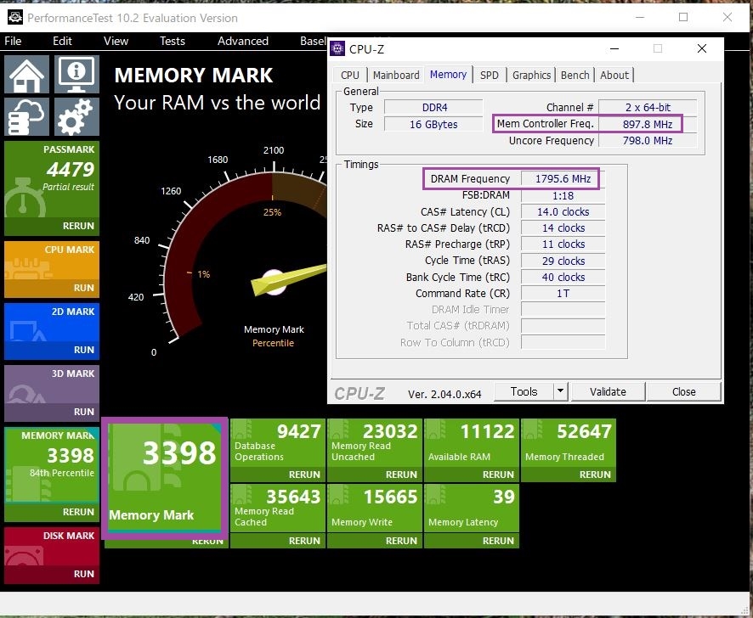Open the Advanced menu
The image size is (753, 618).
(x=242, y=41)
